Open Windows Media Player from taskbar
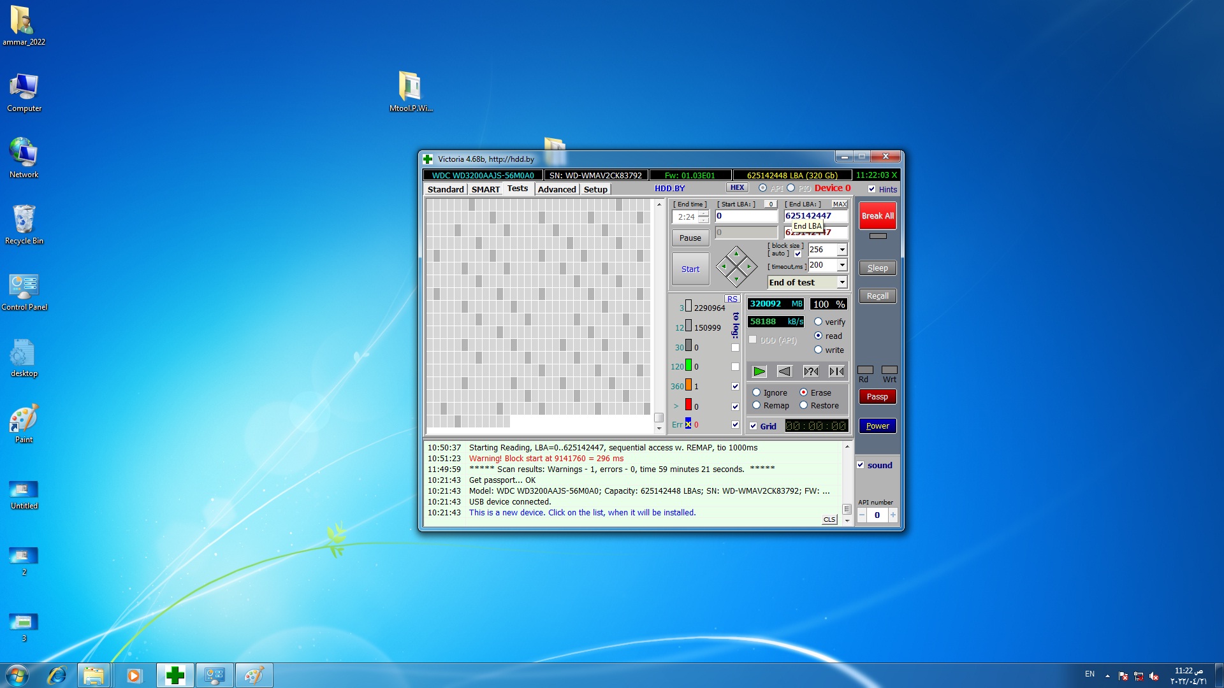This screenshot has height=688, width=1224. tap(133, 675)
